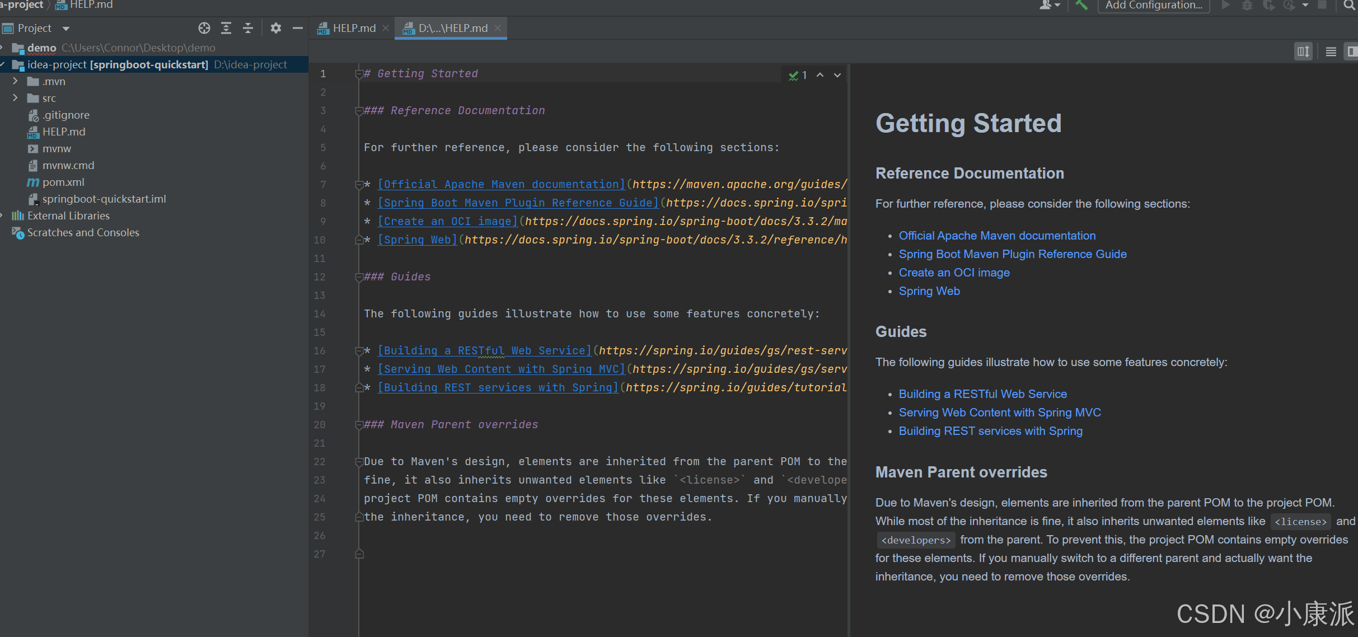
Task: Open Spring Web link in preview
Action: (929, 291)
